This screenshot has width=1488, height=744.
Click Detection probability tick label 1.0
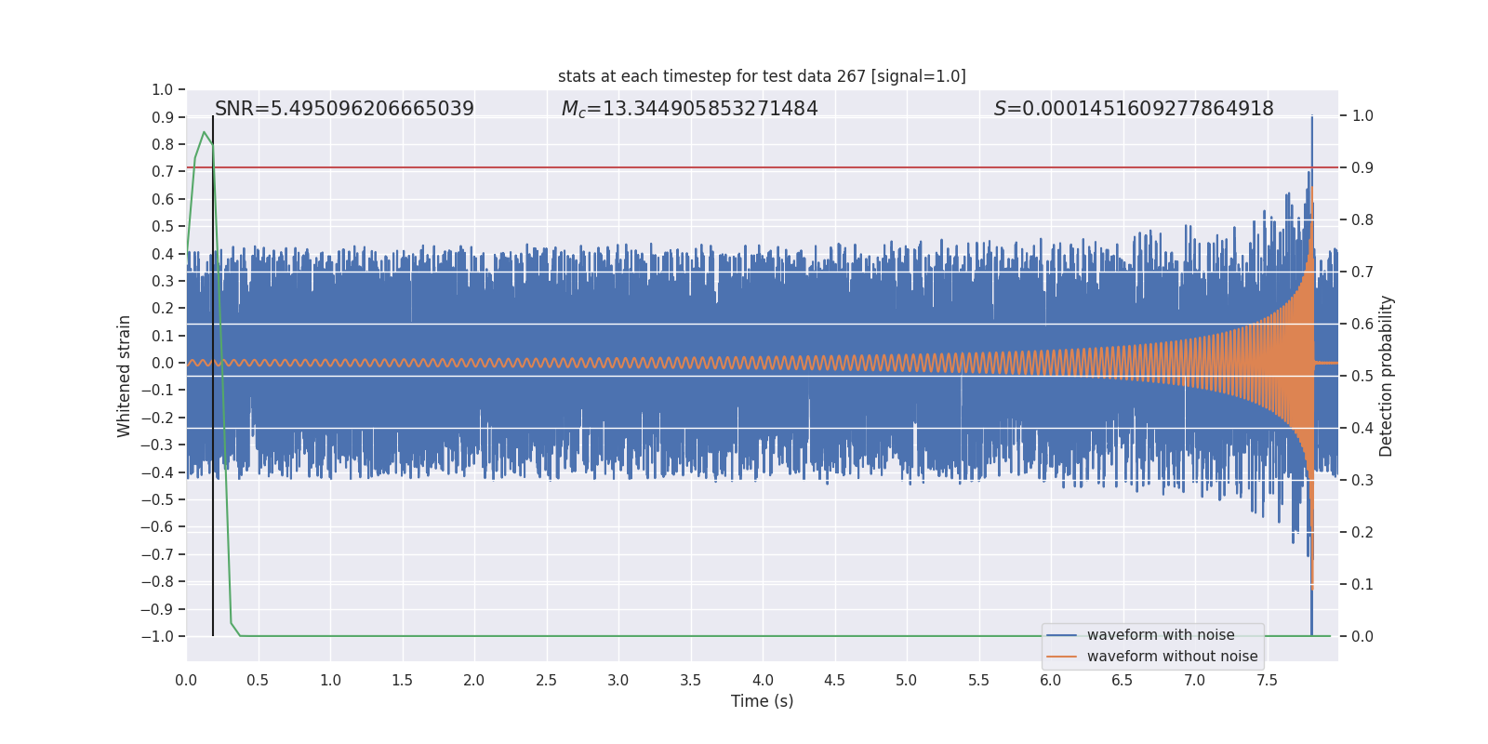(1362, 115)
